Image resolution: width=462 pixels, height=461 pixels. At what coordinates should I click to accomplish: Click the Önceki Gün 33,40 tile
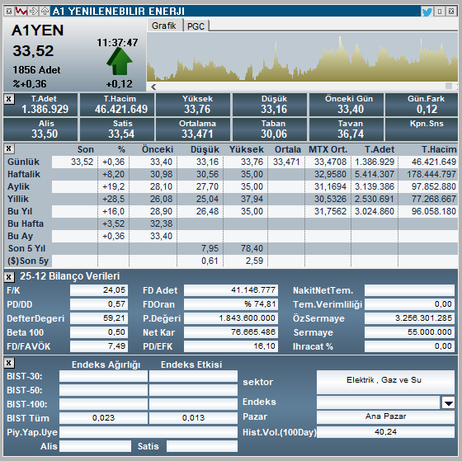pyautogui.click(x=346, y=105)
